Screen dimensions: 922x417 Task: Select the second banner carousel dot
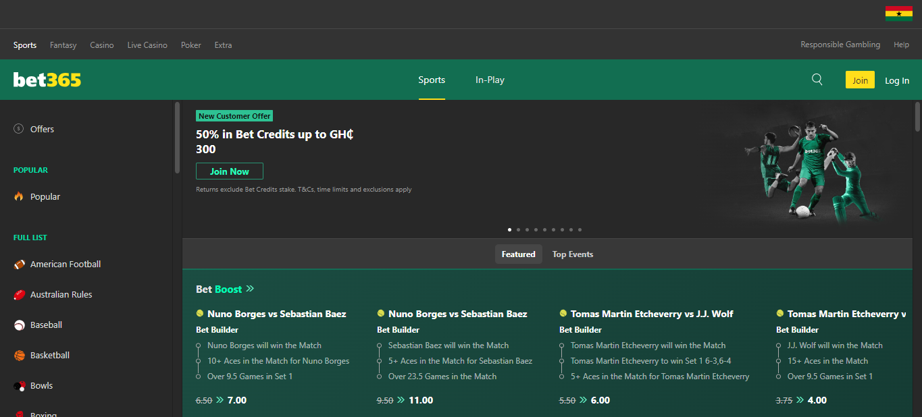tap(518, 229)
